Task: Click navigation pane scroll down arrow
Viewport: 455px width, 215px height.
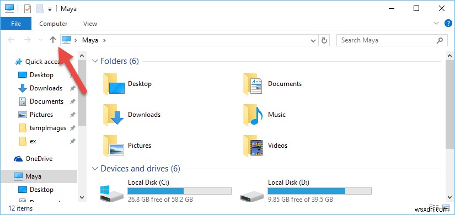Action: point(82,197)
